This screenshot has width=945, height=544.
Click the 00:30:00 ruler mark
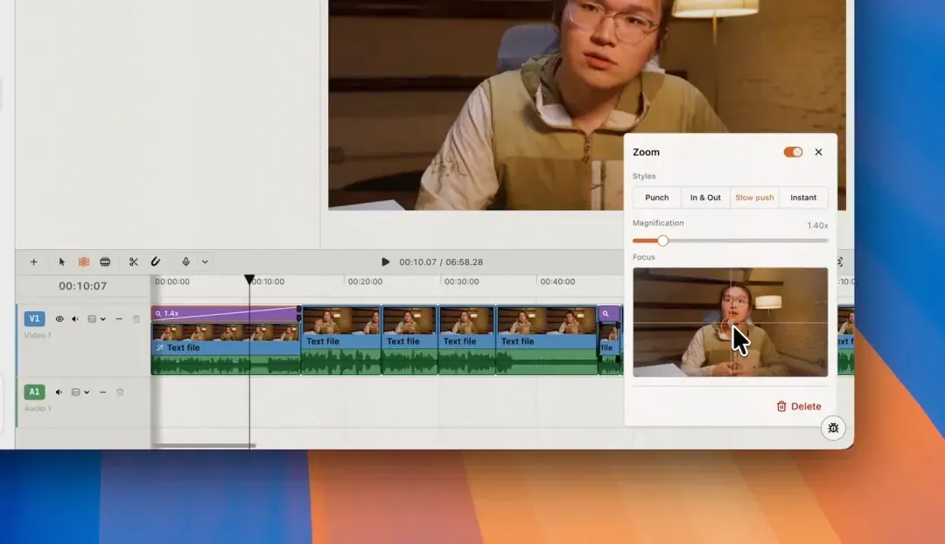462,282
